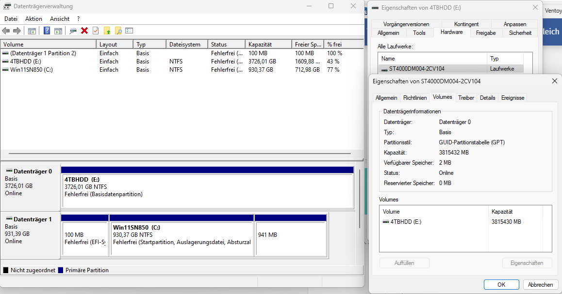Toggle the console tree pane toolbar icon
This screenshot has height=294, width=562.
coord(32,31)
